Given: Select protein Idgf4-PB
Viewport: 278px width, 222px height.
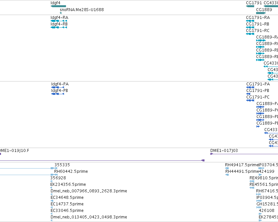Looking at the screenshot, I should (57, 94).
